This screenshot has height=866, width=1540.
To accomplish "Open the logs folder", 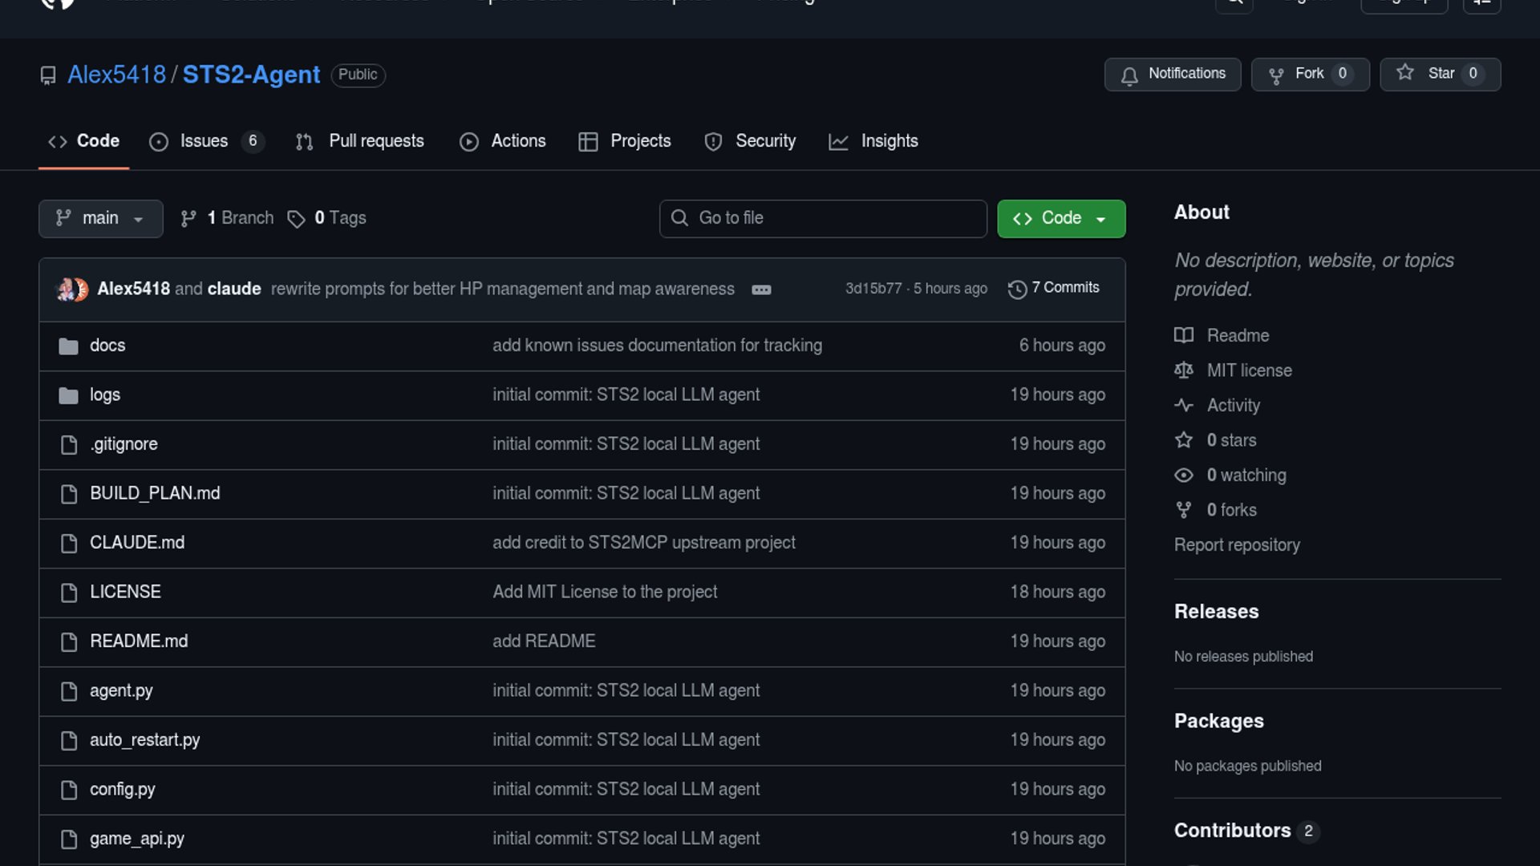I will tap(105, 395).
